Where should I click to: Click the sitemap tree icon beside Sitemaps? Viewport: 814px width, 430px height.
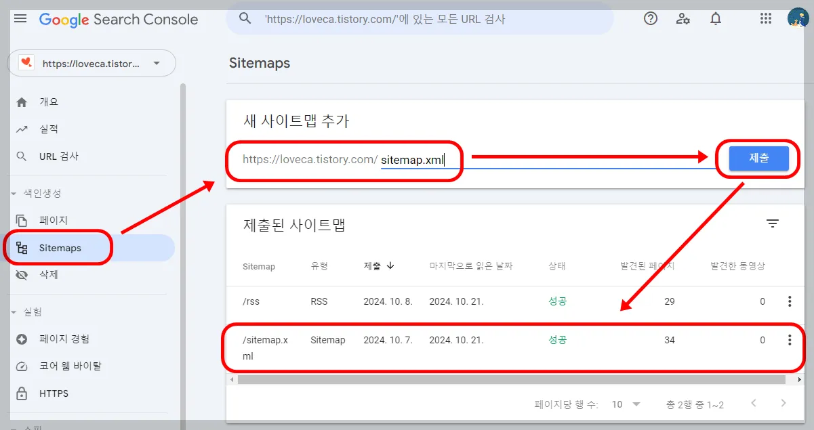pyautogui.click(x=22, y=248)
